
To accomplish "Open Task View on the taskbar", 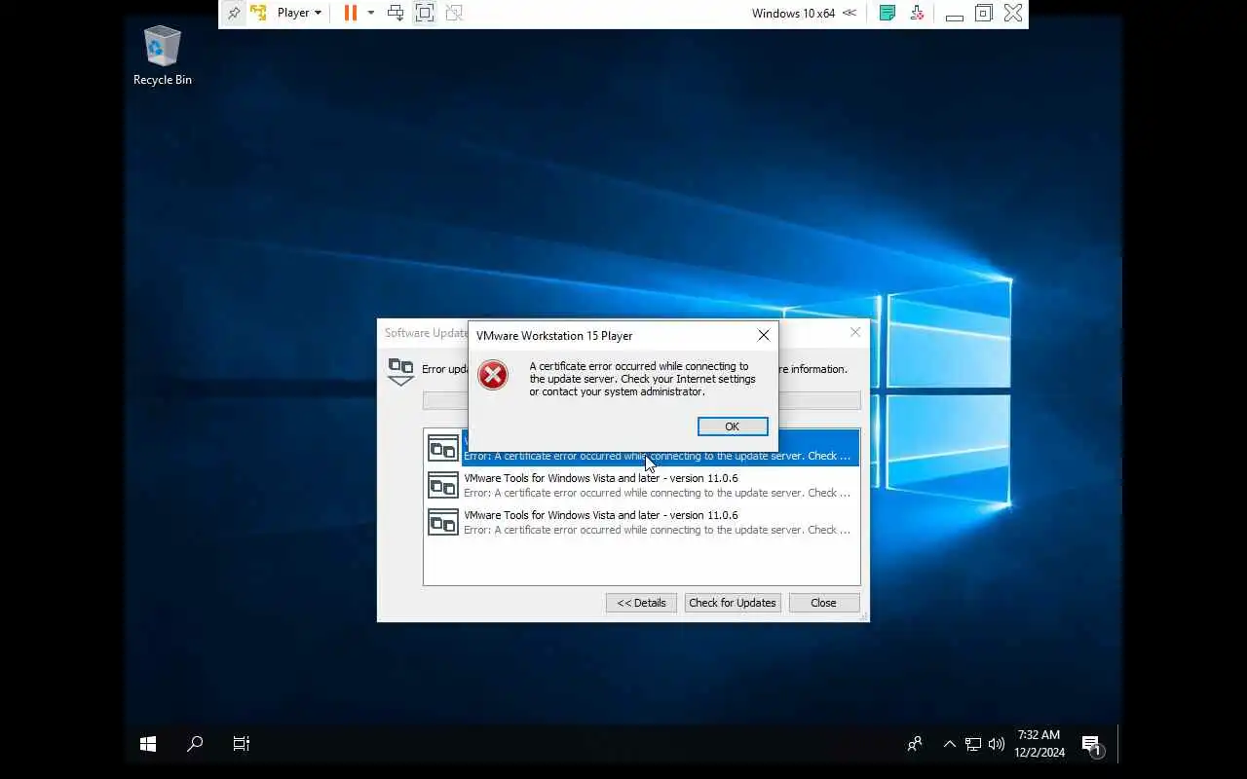I will [x=242, y=744].
